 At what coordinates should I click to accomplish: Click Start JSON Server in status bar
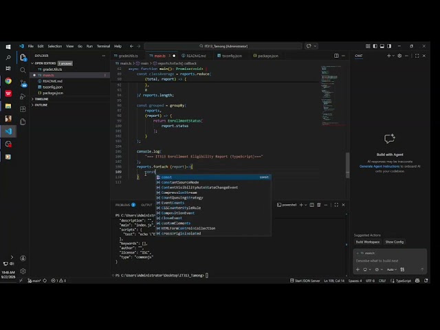click(305, 280)
